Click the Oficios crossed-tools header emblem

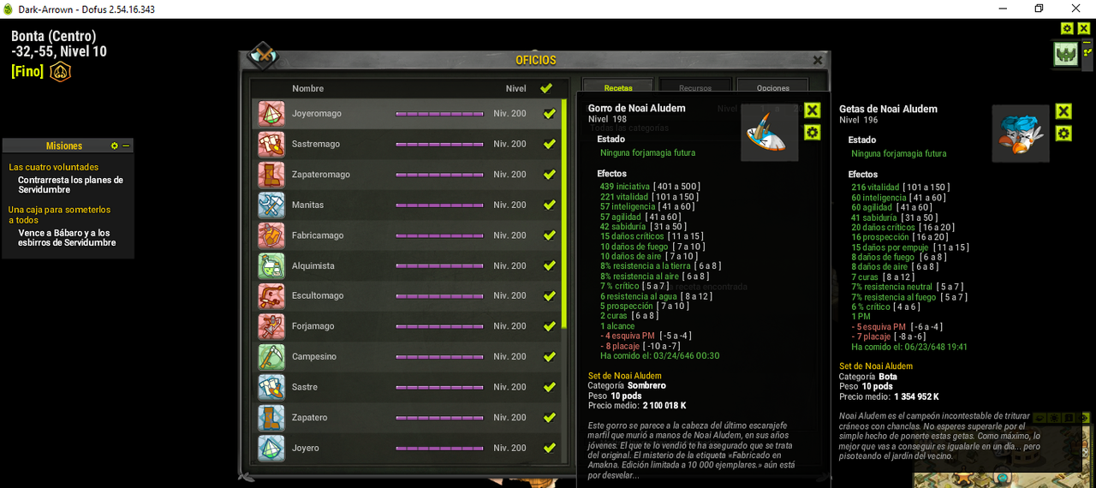(263, 57)
